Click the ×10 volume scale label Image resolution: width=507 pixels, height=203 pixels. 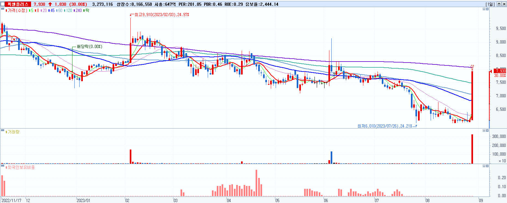(x=502, y=161)
